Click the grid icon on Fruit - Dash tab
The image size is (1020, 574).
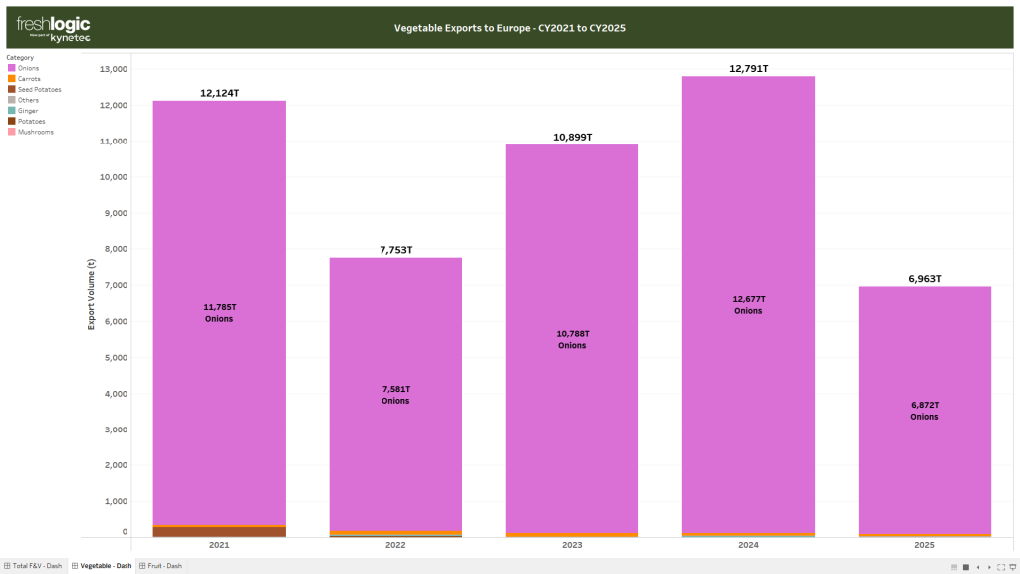coord(142,566)
